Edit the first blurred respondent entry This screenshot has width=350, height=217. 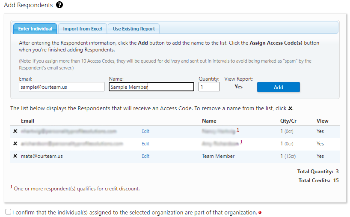pos(145,131)
